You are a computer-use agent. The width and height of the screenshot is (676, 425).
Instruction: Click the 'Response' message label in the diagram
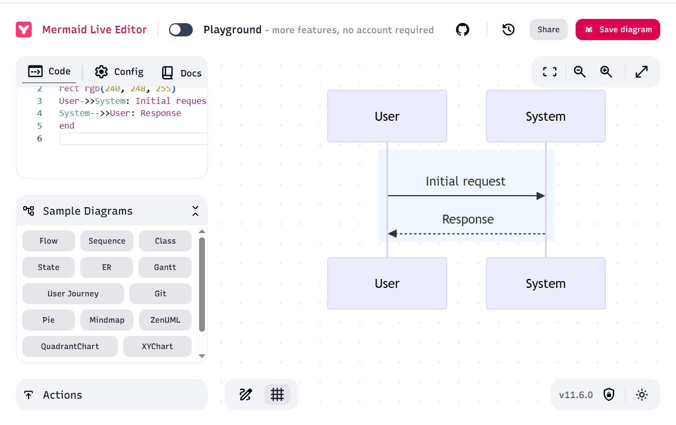point(468,219)
